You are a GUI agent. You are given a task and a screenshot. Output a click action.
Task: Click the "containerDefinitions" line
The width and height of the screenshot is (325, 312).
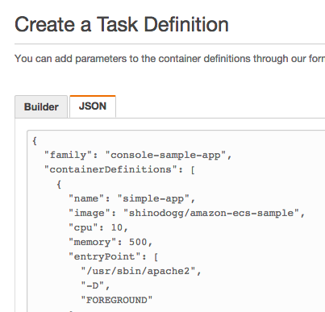[119, 169]
